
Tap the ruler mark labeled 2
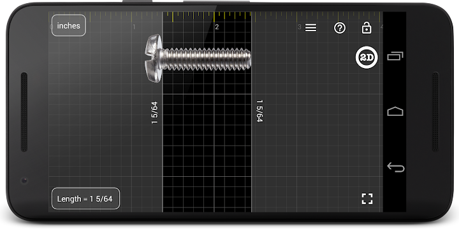coord(217,27)
